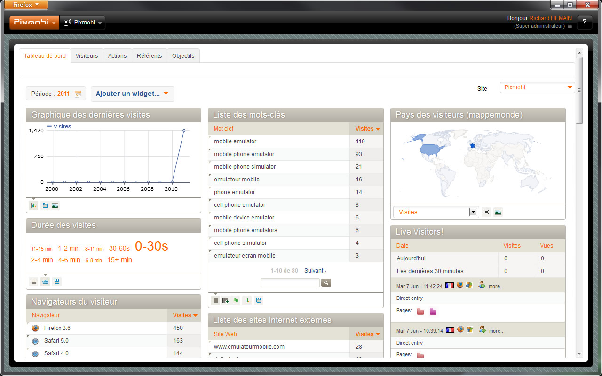Click 'mobile phone simulator' keyword row
The height and width of the screenshot is (376, 602).
point(296,167)
